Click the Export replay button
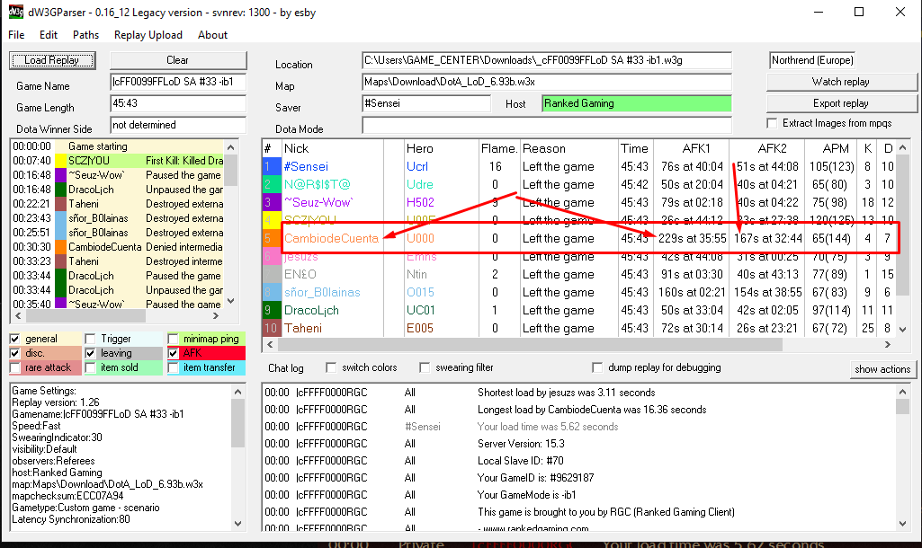The image size is (922, 548). 841,103
